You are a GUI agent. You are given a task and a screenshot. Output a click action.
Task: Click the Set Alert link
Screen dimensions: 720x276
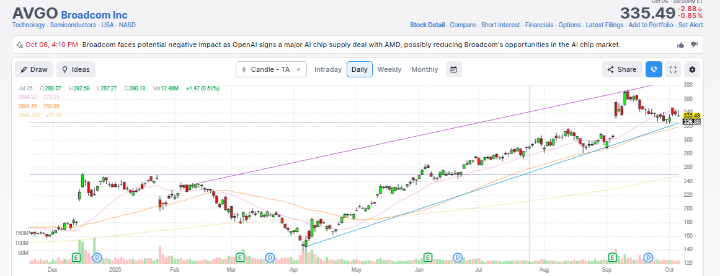(x=690, y=25)
